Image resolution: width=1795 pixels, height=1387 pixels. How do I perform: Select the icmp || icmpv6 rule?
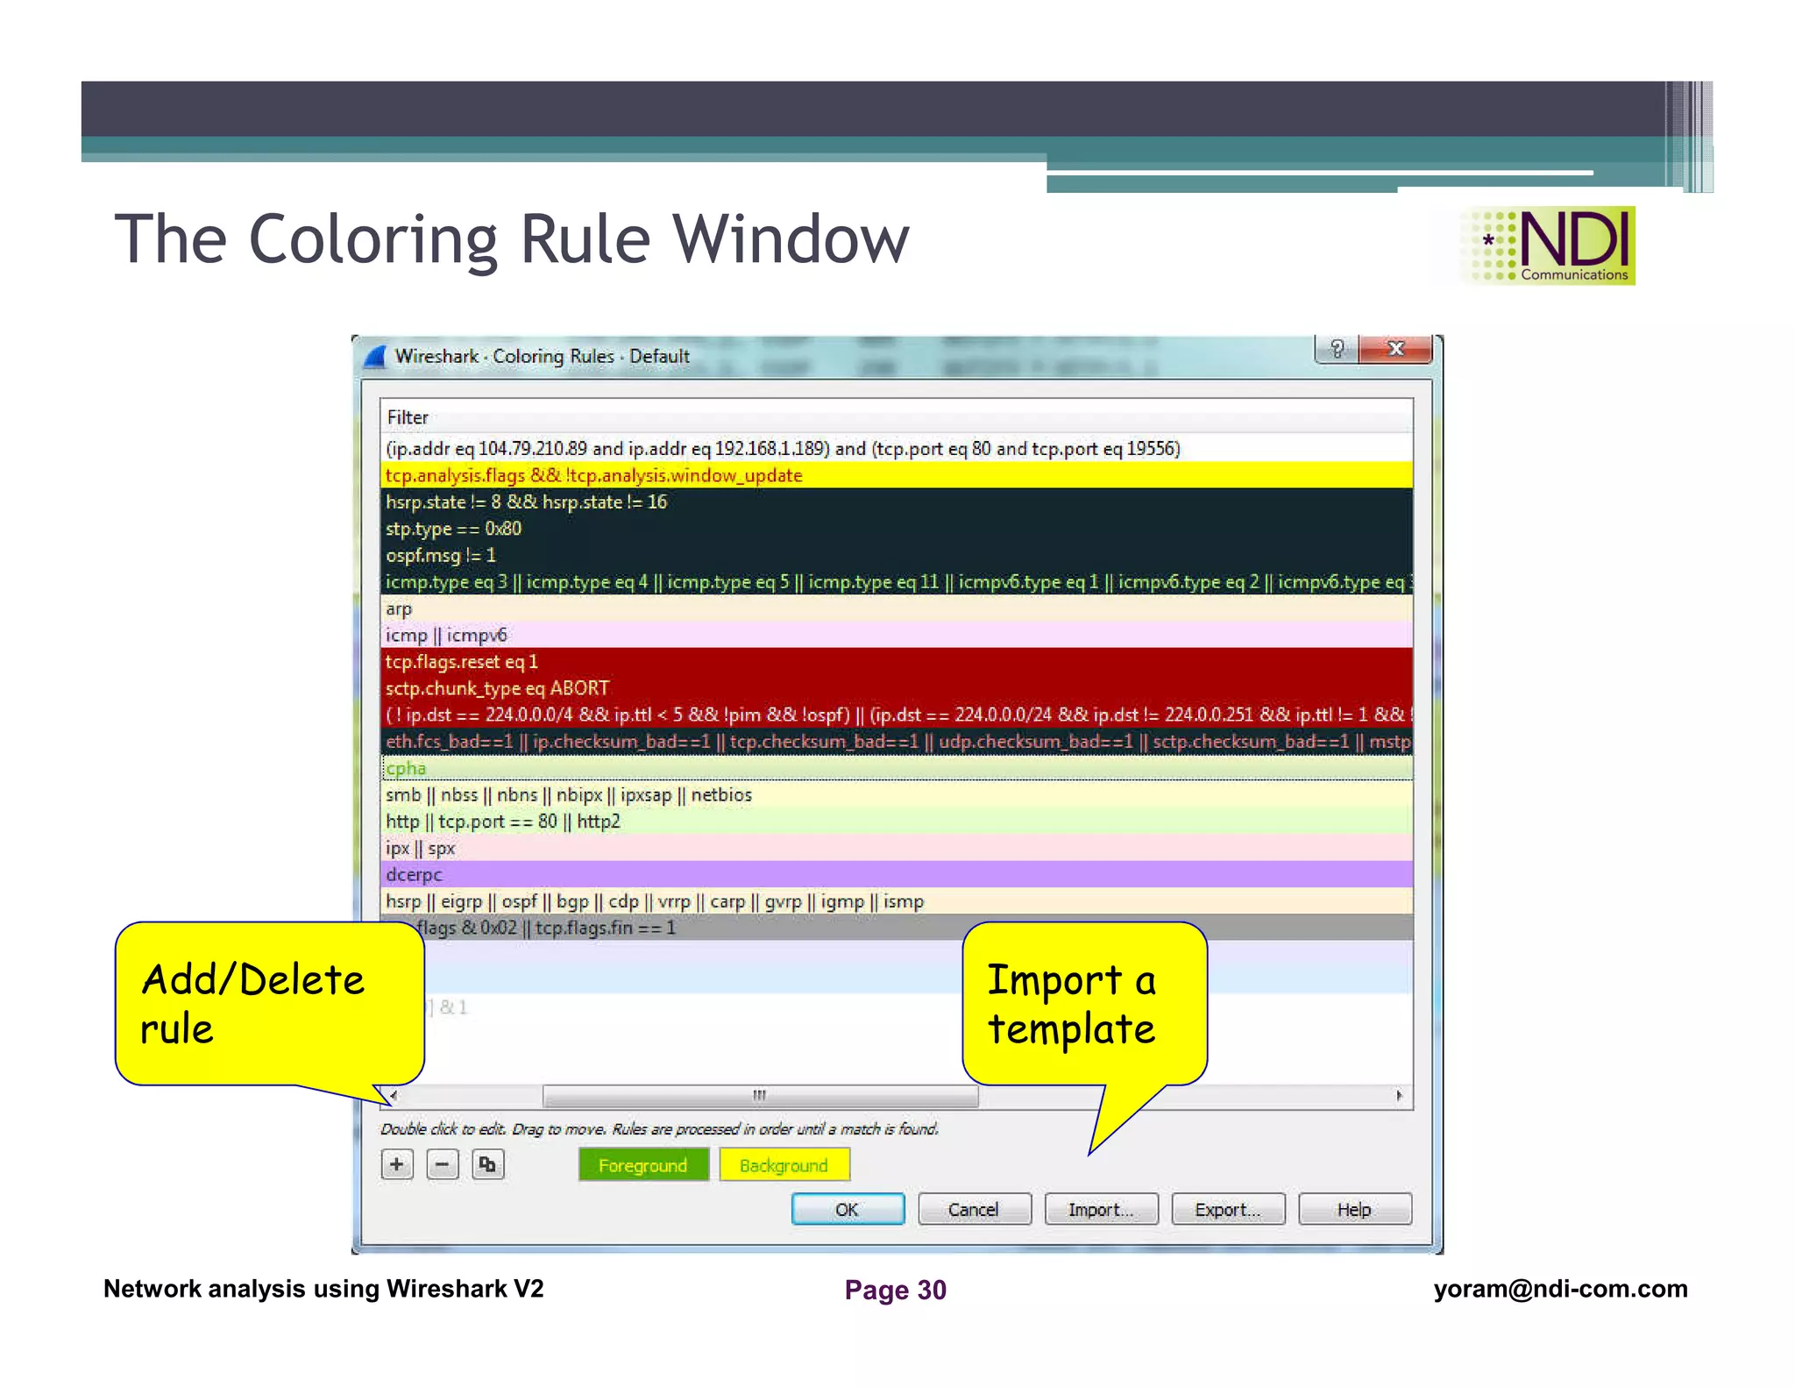coord(897,635)
